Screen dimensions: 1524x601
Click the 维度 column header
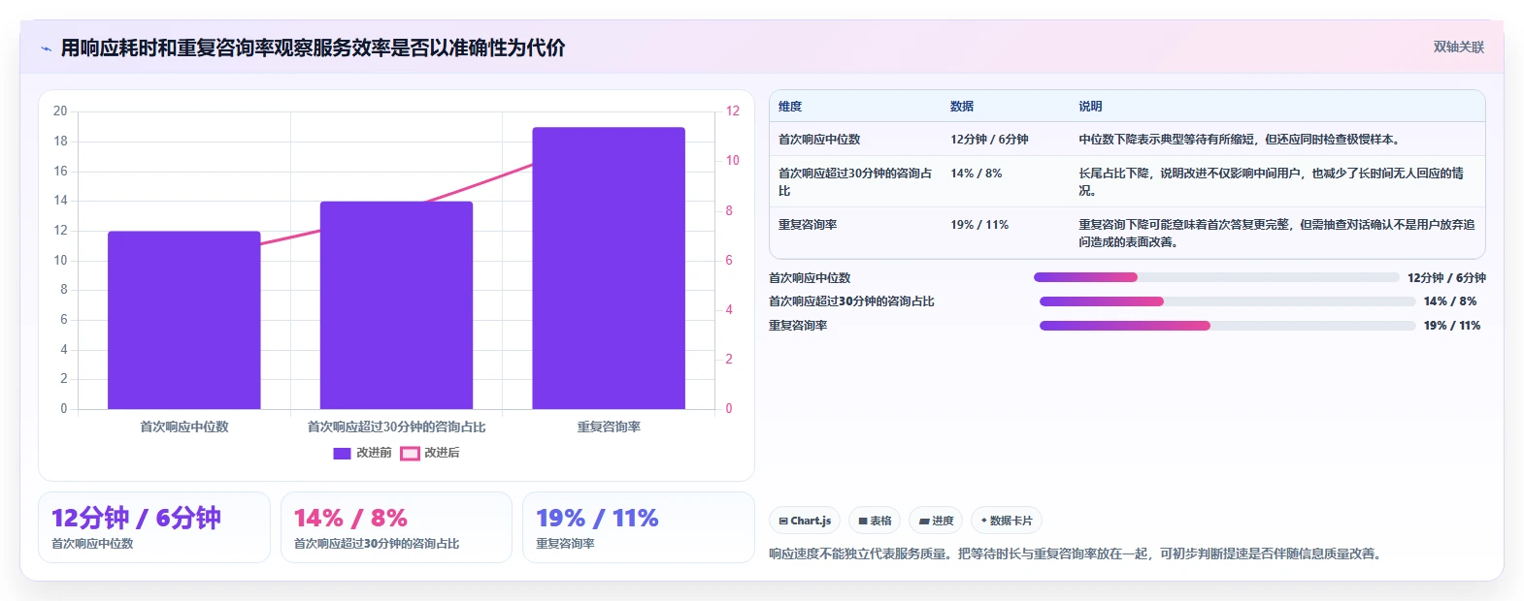coord(790,107)
